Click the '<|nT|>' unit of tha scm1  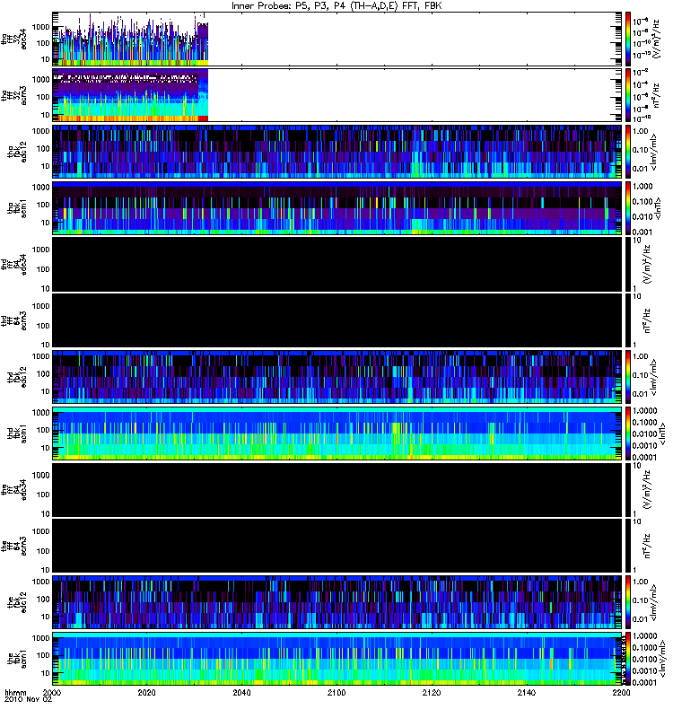658,208
